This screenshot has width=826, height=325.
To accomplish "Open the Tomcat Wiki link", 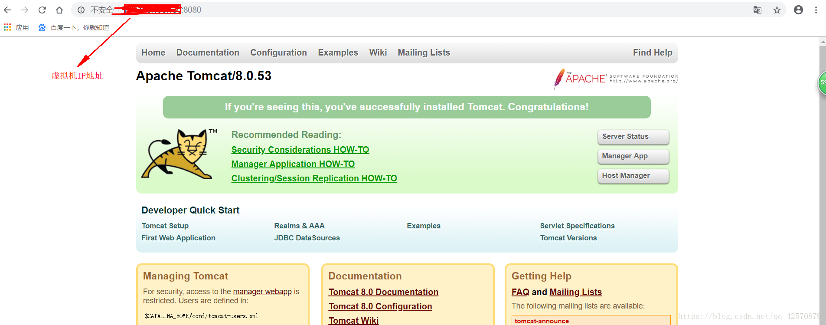I will click(353, 320).
